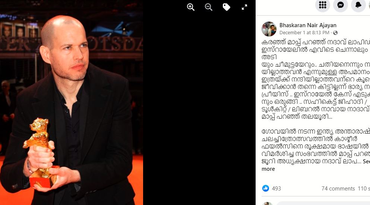
Task: View the public audience globe icon
Action: [335, 33]
